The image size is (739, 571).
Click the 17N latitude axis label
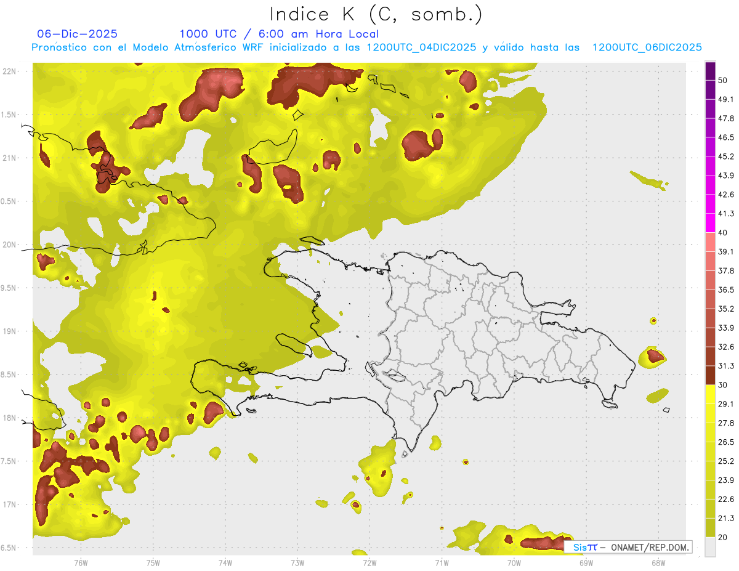pyautogui.click(x=10, y=504)
